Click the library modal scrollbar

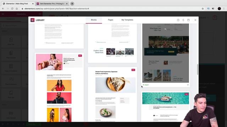coord(198,69)
